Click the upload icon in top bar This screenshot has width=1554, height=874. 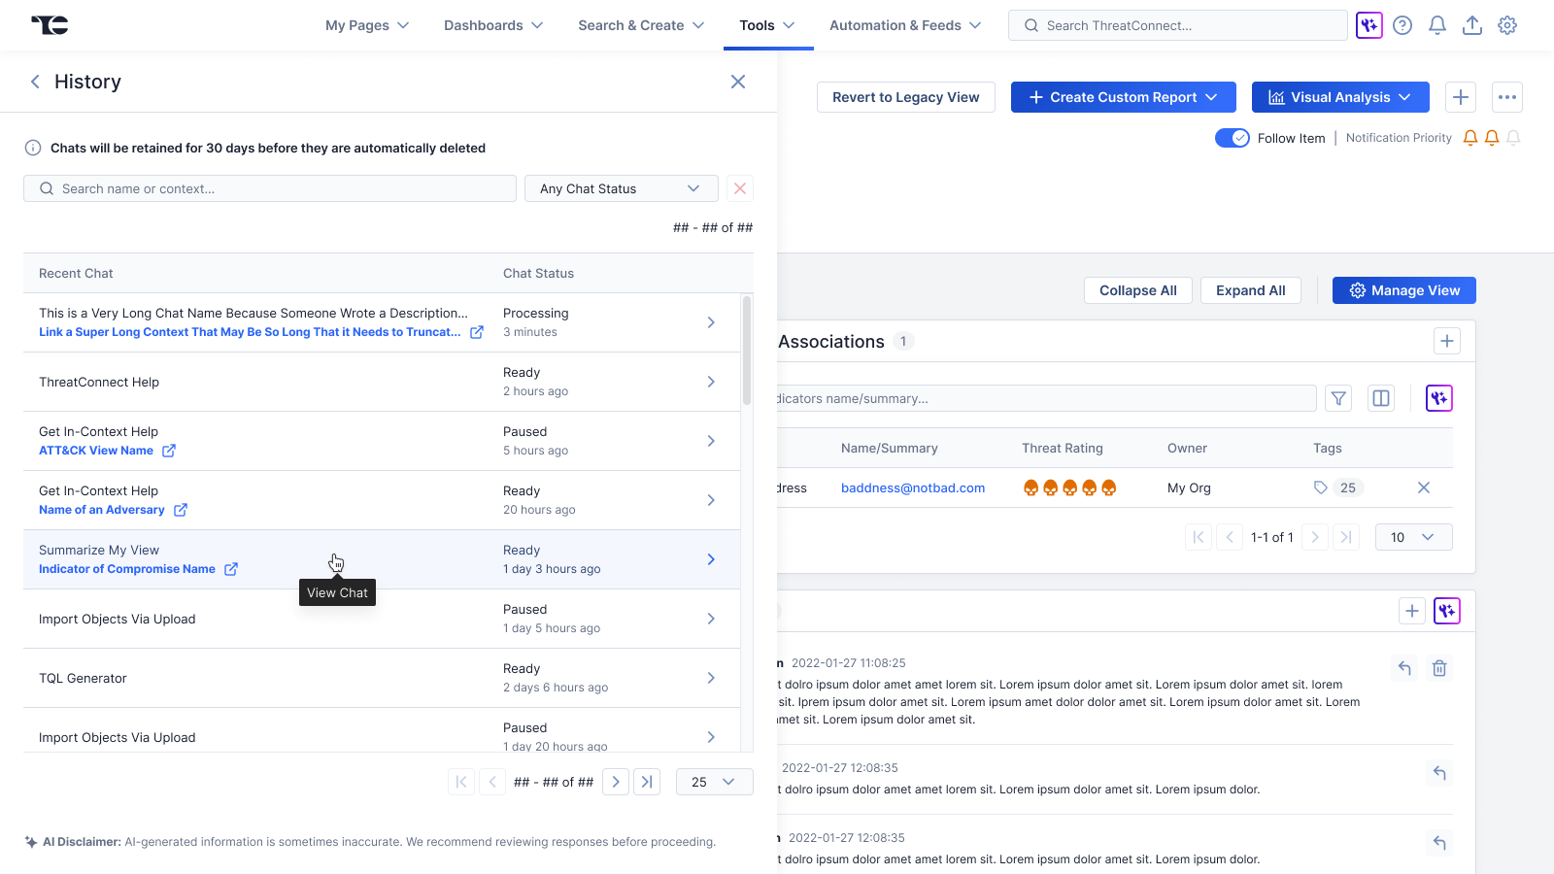1472,25
